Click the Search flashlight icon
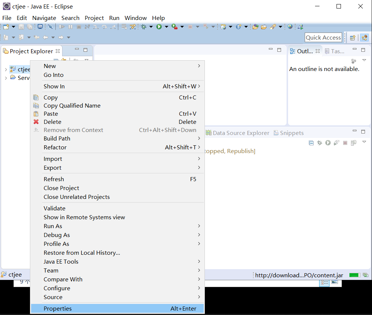This screenshot has height=315, width=372. coord(273,27)
